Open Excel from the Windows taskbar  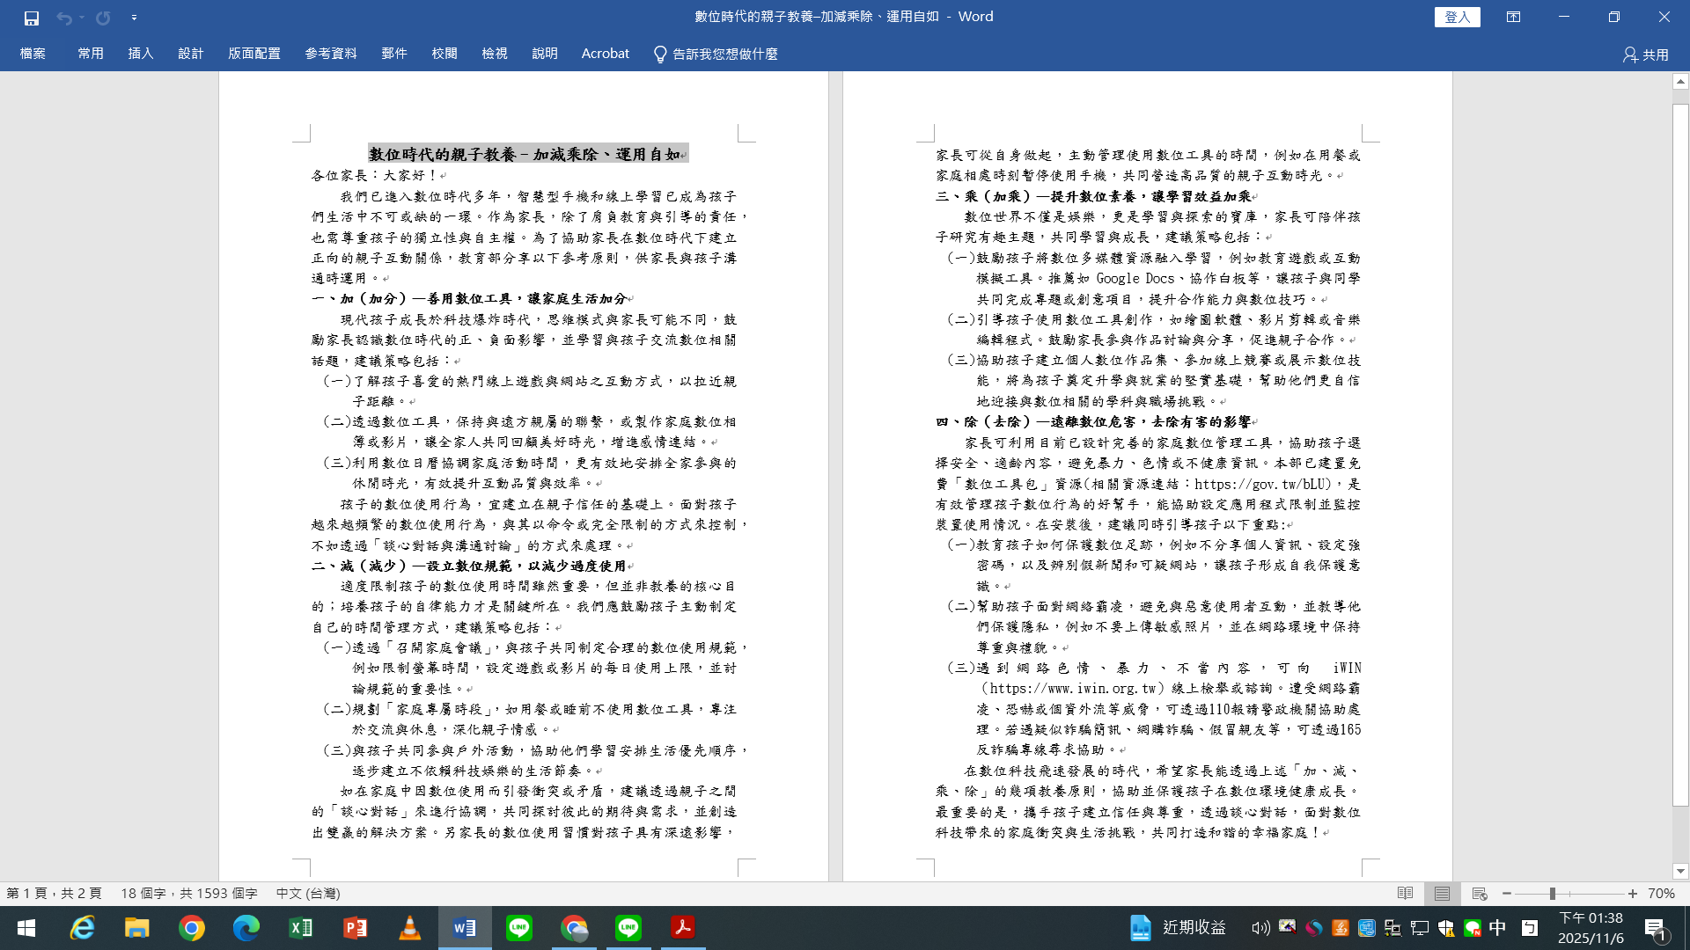pos(301,928)
